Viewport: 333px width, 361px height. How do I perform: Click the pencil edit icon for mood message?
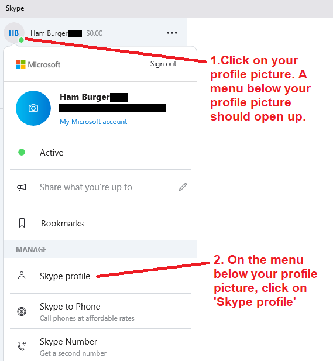click(183, 187)
